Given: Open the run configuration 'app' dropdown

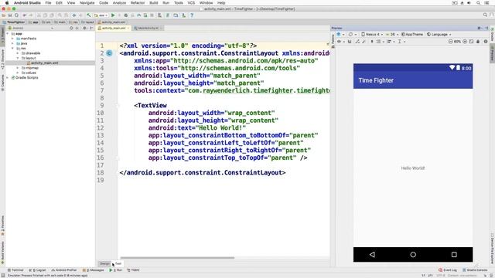Looking at the screenshot, I should point(101,15).
